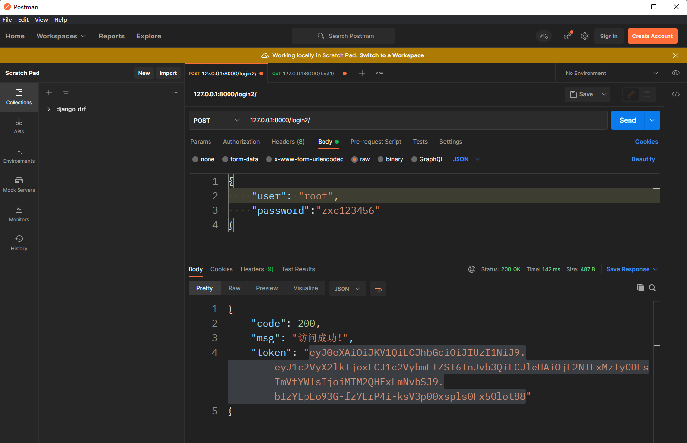Viewport: 687px width, 443px height.
Task: Open the Collections sidebar panel
Action: pyautogui.click(x=19, y=97)
